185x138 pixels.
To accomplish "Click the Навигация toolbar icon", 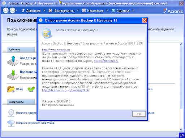I will [84, 10].
